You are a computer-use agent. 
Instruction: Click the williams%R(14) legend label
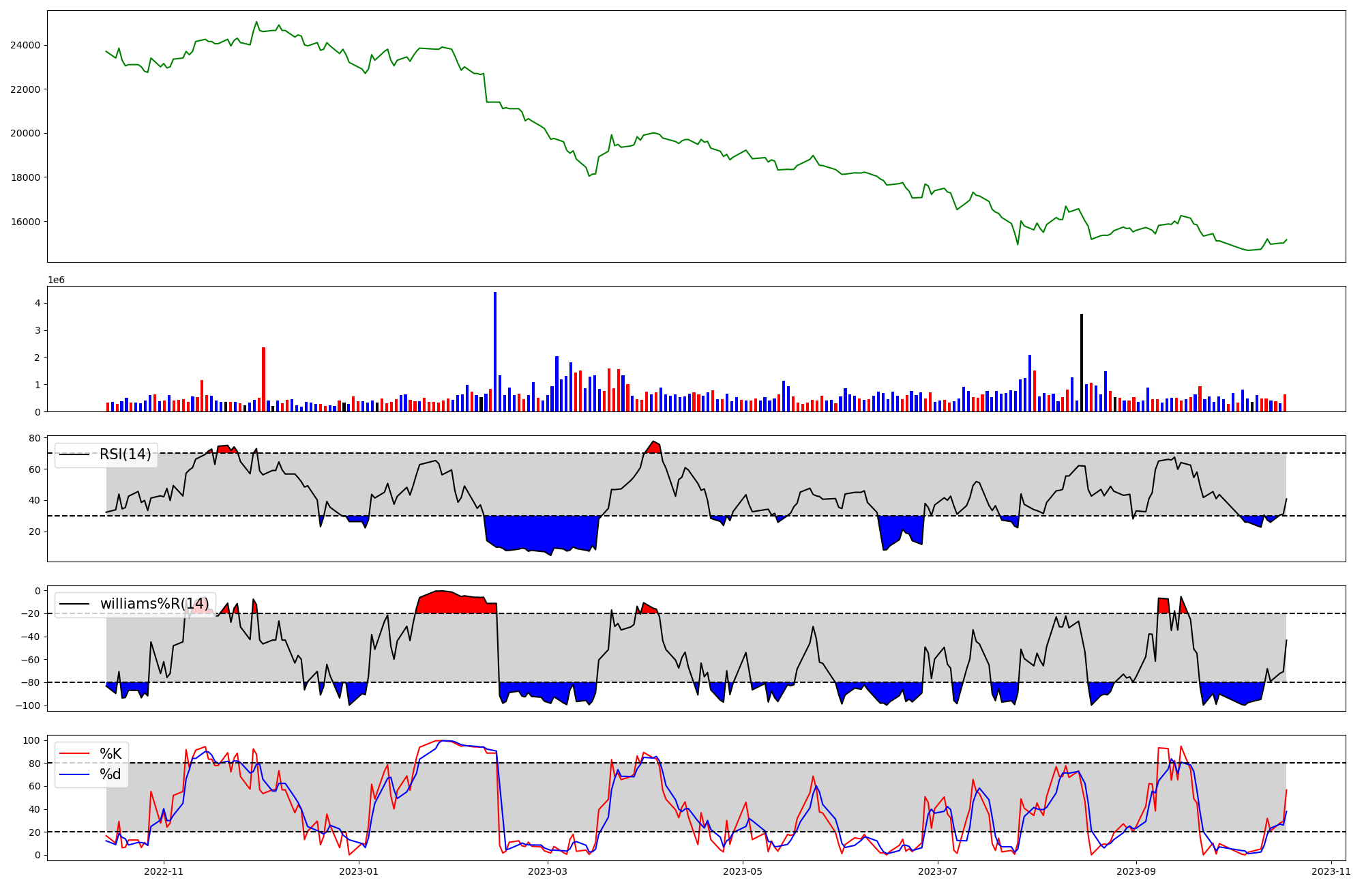154,604
